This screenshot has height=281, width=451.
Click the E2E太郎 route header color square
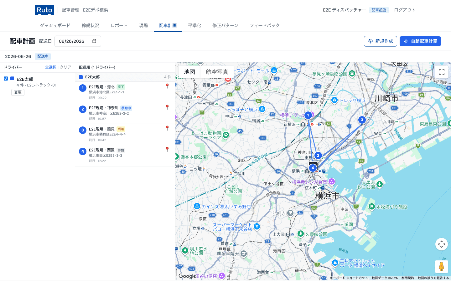point(81,77)
